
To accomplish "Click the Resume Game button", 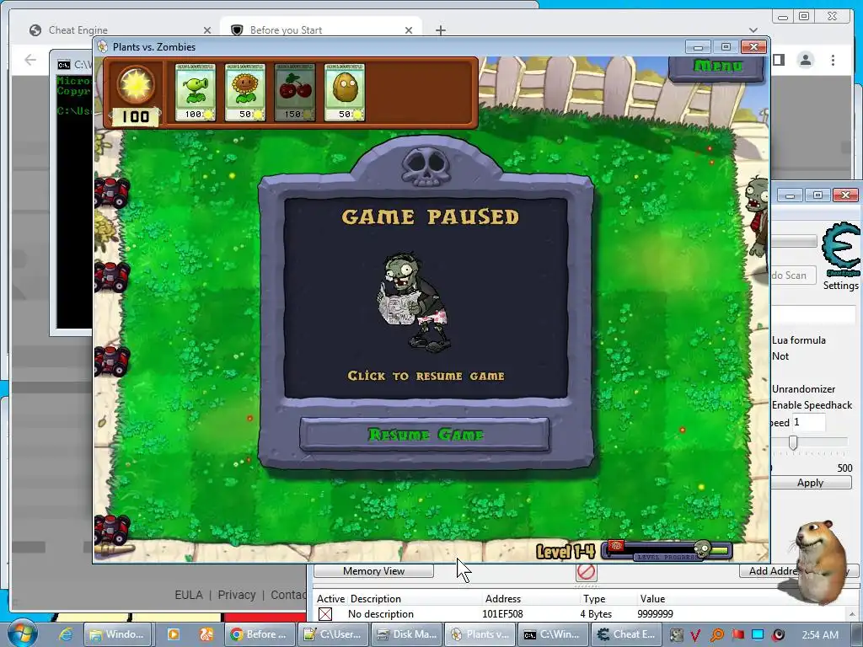I will [x=425, y=435].
